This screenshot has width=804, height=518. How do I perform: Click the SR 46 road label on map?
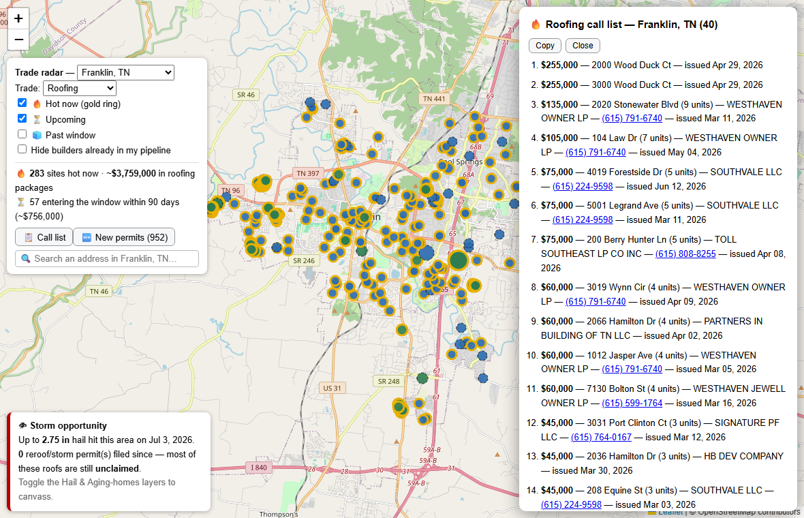click(x=246, y=94)
